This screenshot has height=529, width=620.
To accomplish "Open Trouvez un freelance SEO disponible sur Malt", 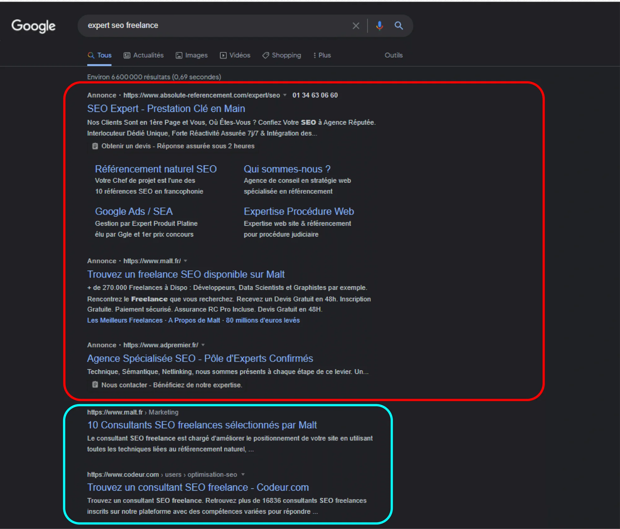I will (x=186, y=274).
